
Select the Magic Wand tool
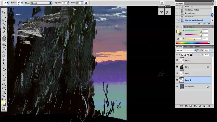pyautogui.click(x=4, y=24)
